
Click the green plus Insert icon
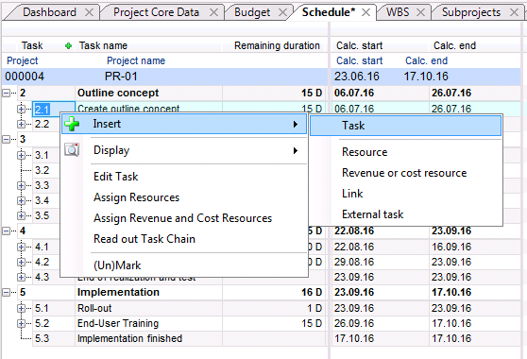pyautogui.click(x=72, y=124)
